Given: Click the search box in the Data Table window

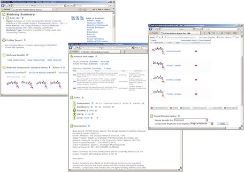Looking at the screenshot, I should point(220,29).
